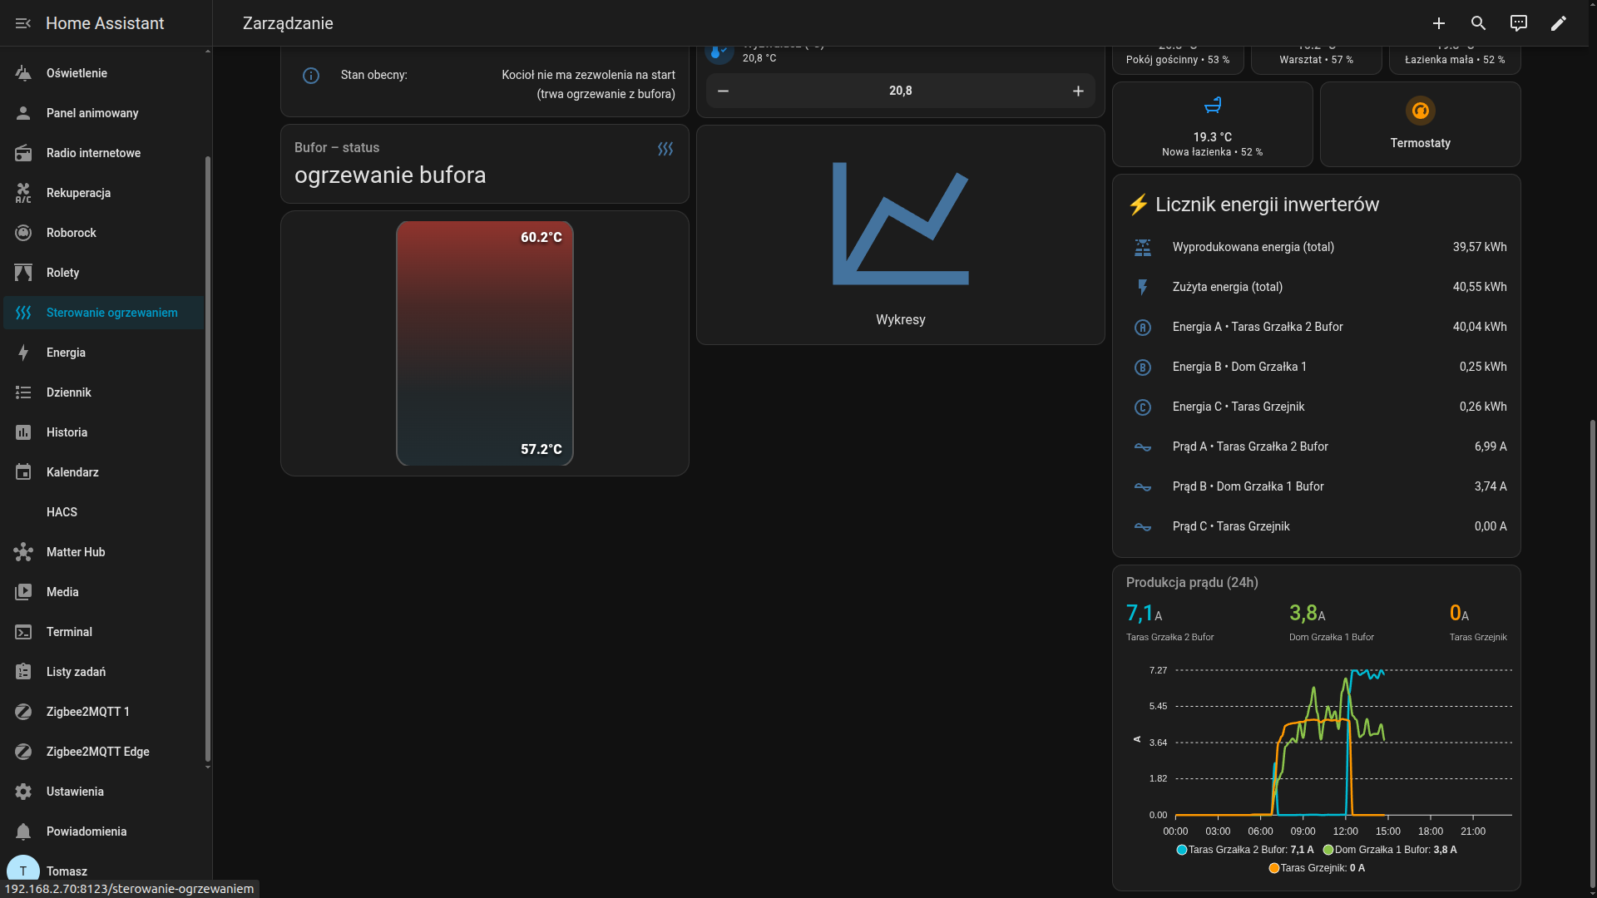Screen dimensions: 1597x898
Task: Open the Wykresy chart icon card
Action: tap(900, 224)
